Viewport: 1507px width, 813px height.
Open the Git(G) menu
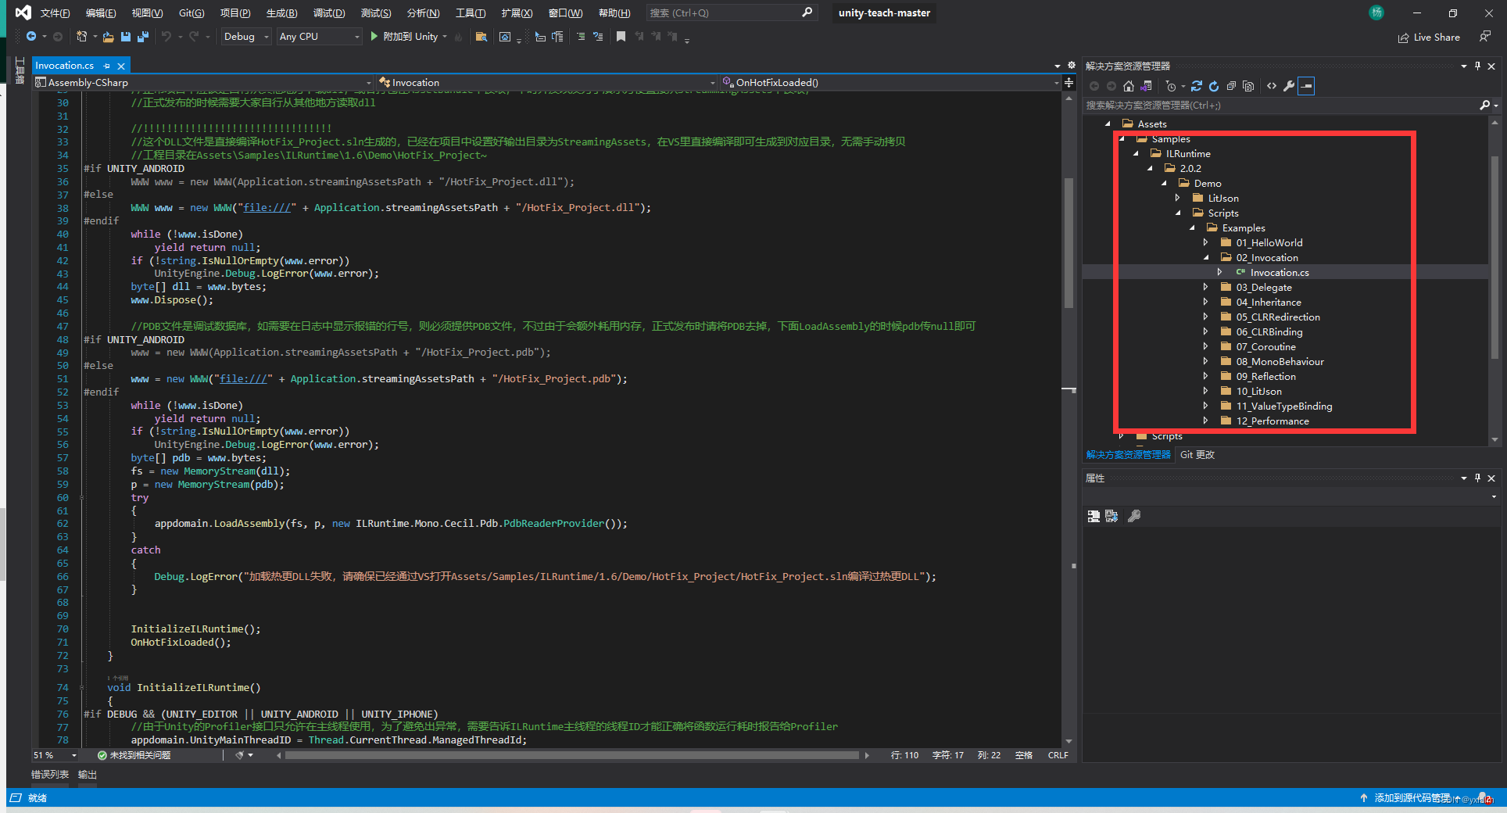click(191, 13)
